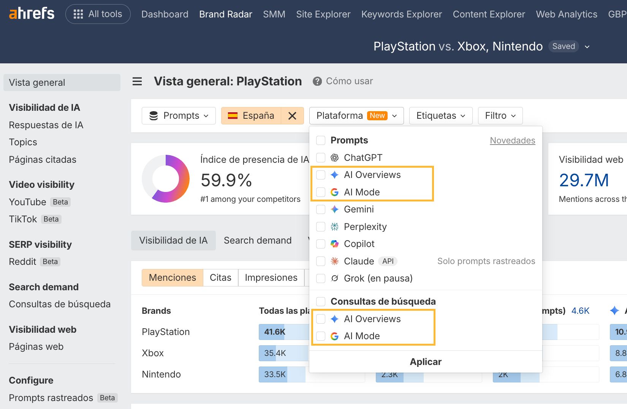The height and width of the screenshot is (409, 627).
Task: Click the Perplexity logo icon
Action: pos(334,227)
